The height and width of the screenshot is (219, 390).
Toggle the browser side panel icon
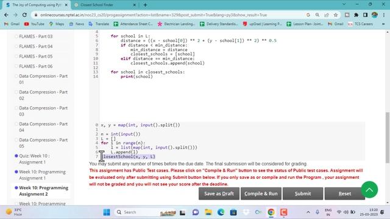pos(365,15)
